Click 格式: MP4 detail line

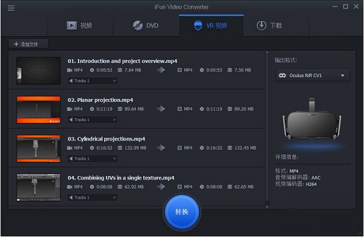pos(287,171)
